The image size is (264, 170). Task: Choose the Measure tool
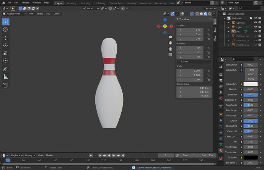click(6, 77)
